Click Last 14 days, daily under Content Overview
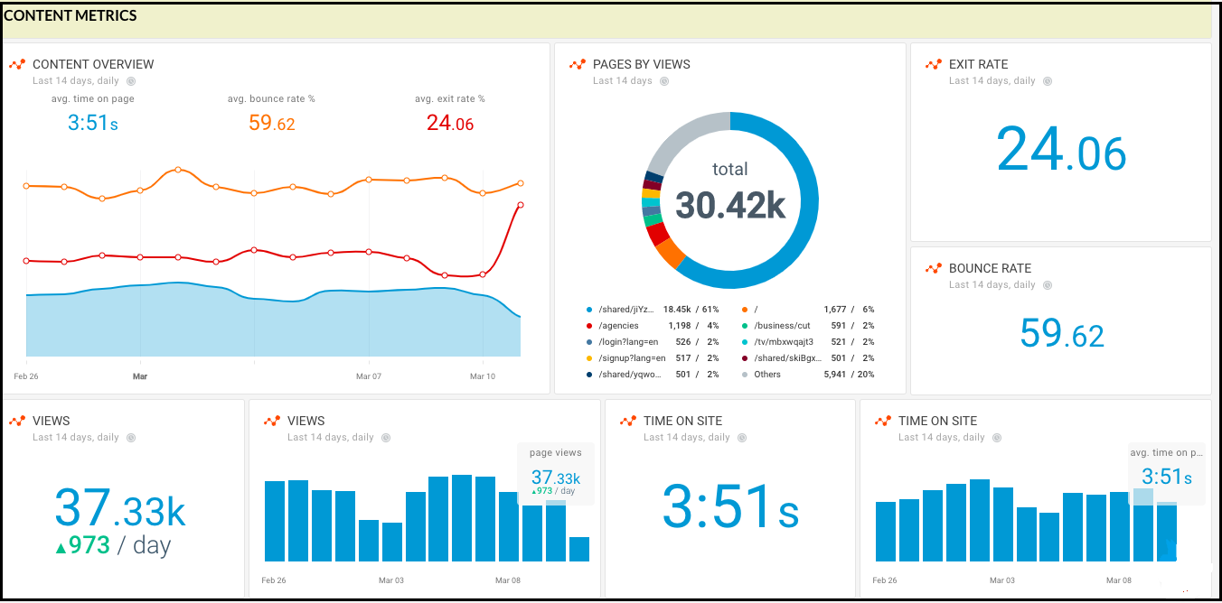The width and height of the screenshot is (1222, 603). click(76, 81)
